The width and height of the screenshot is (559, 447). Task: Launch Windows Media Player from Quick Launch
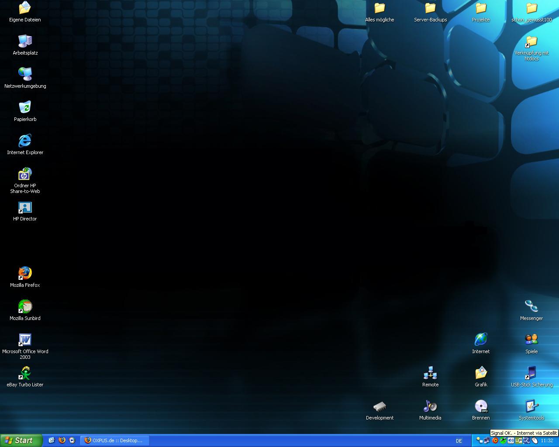tap(72, 440)
